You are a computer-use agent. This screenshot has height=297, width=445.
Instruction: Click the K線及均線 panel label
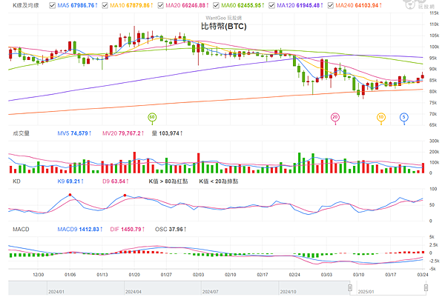(x=26, y=5)
